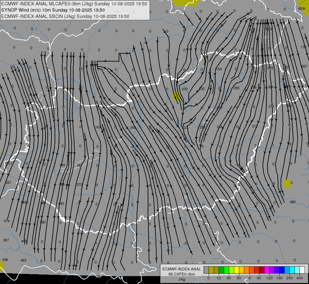Click the 63.9 value on the map
309x284 pixels.
pyautogui.click(x=301, y=9)
